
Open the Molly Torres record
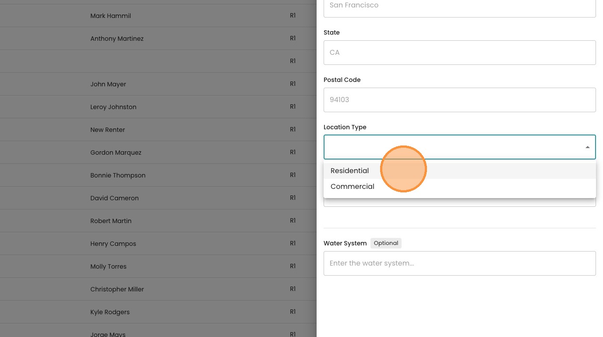point(109,266)
